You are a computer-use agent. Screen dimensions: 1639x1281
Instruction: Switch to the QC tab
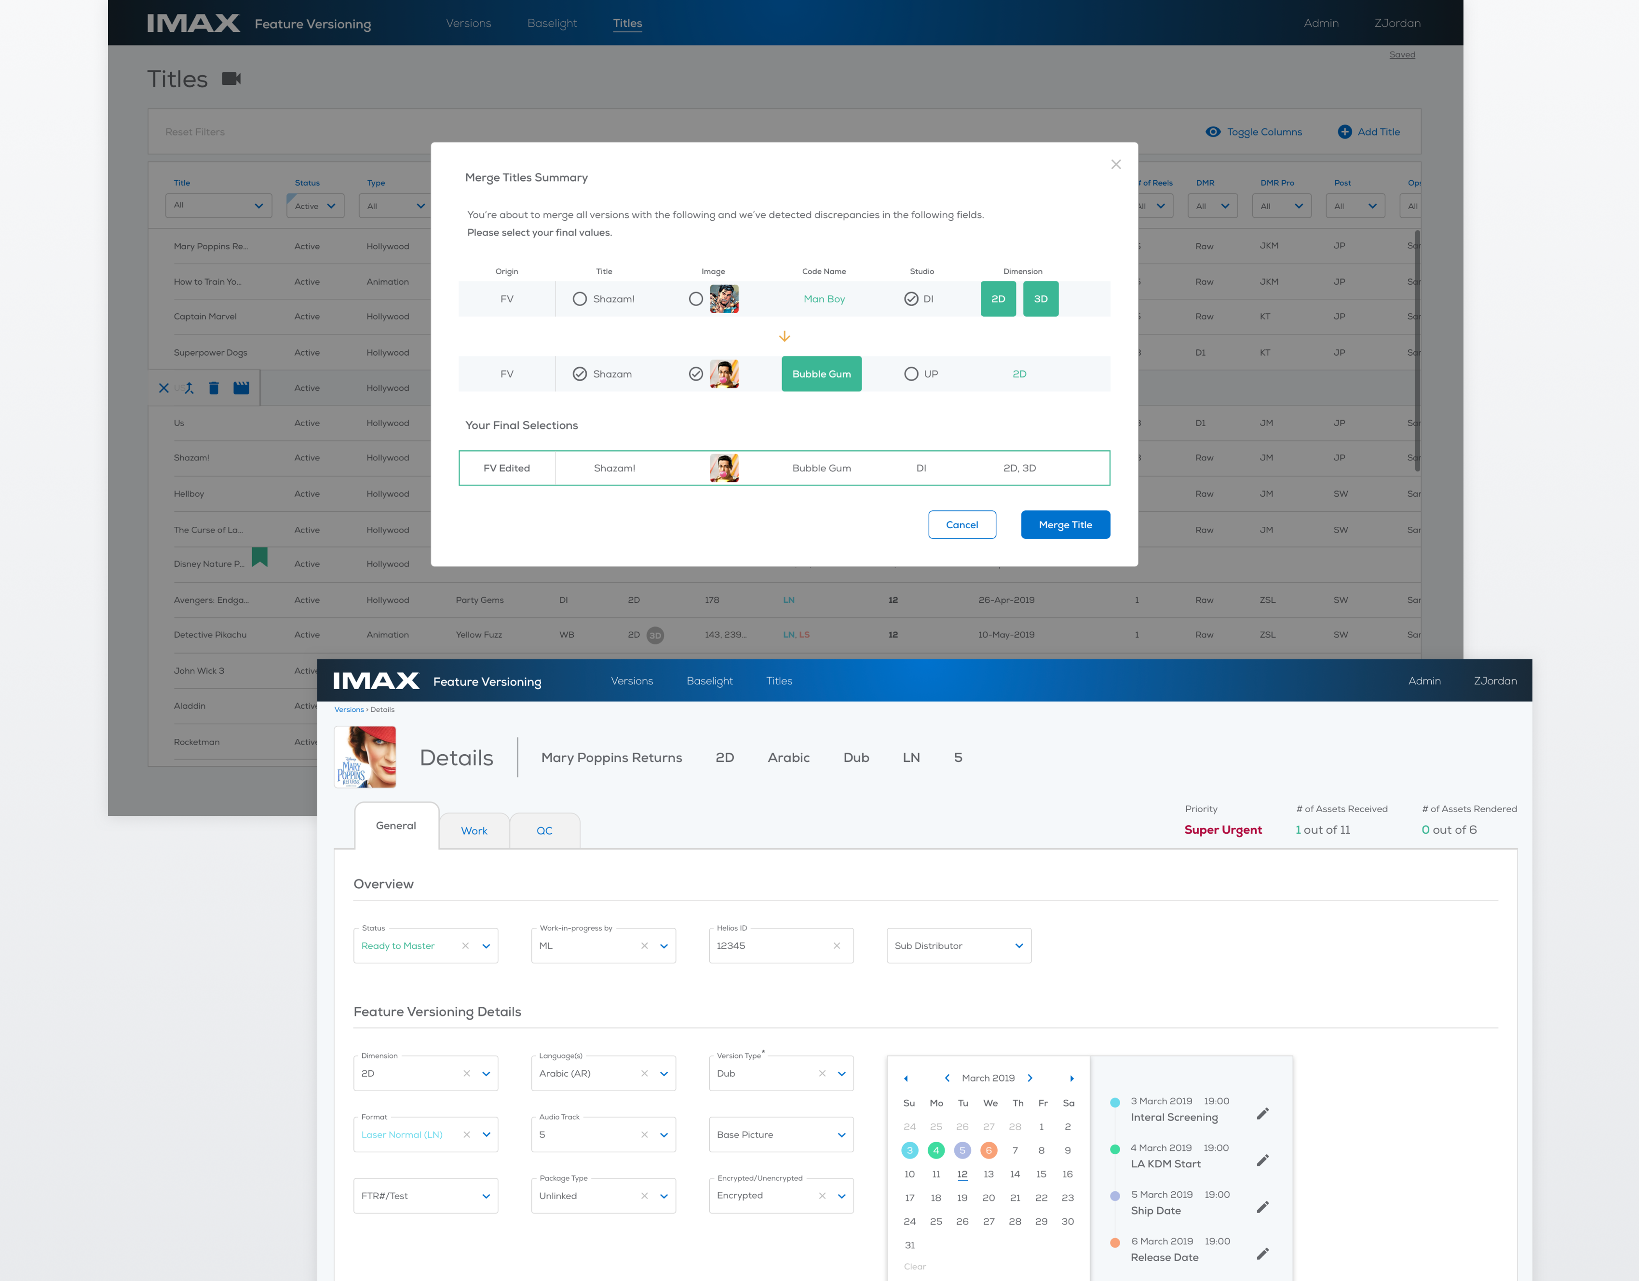tap(545, 831)
